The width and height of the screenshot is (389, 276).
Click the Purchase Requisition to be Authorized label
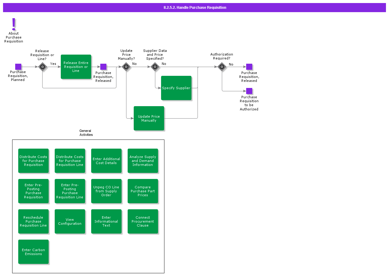249,103
